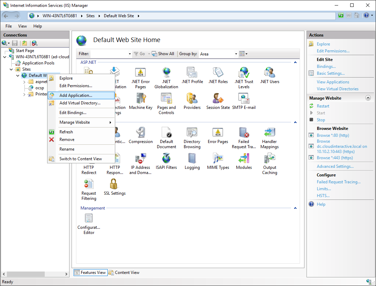This screenshot has width=376, height=286.
Task: Open the Configuration Editor
Action: [89, 224]
